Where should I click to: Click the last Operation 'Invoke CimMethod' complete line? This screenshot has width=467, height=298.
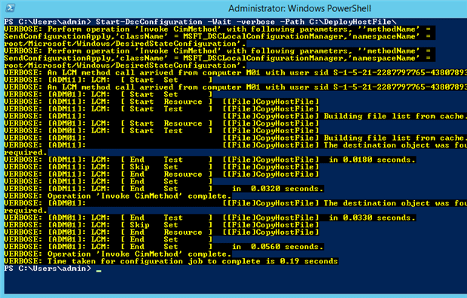[118, 254]
